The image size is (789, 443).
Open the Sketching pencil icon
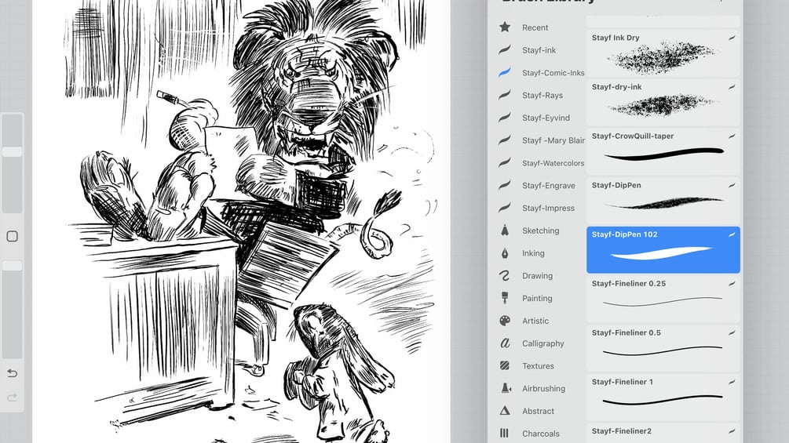tap(505, 230)
